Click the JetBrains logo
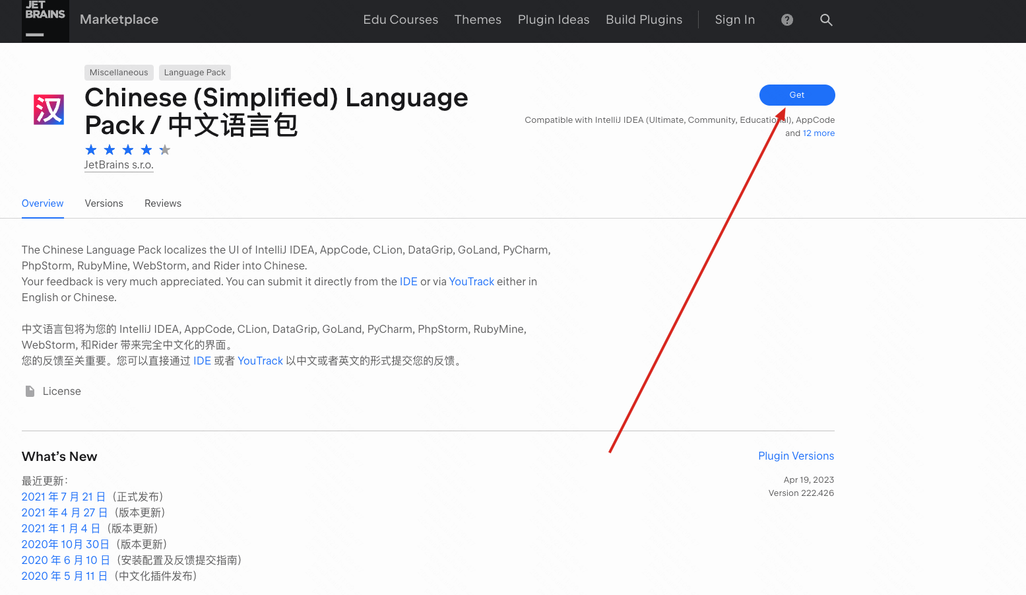Image resolution: width=1026 pixels, height=595 pixels. click(x=45, y=20)
